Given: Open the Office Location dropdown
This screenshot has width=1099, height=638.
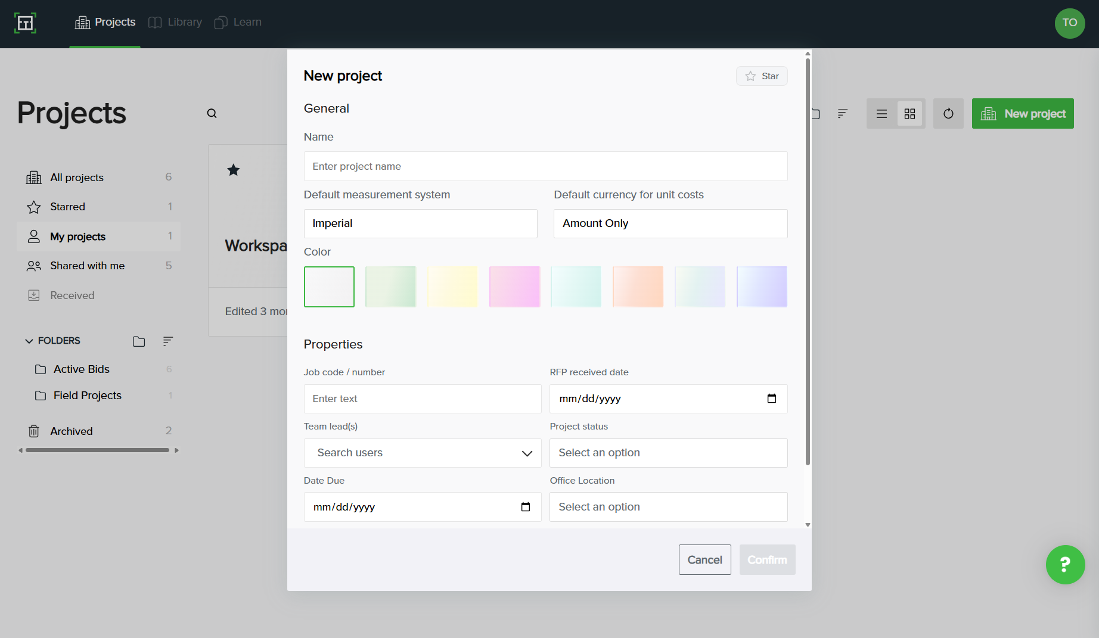Looking at the screenshot, I should coord(668,507).
